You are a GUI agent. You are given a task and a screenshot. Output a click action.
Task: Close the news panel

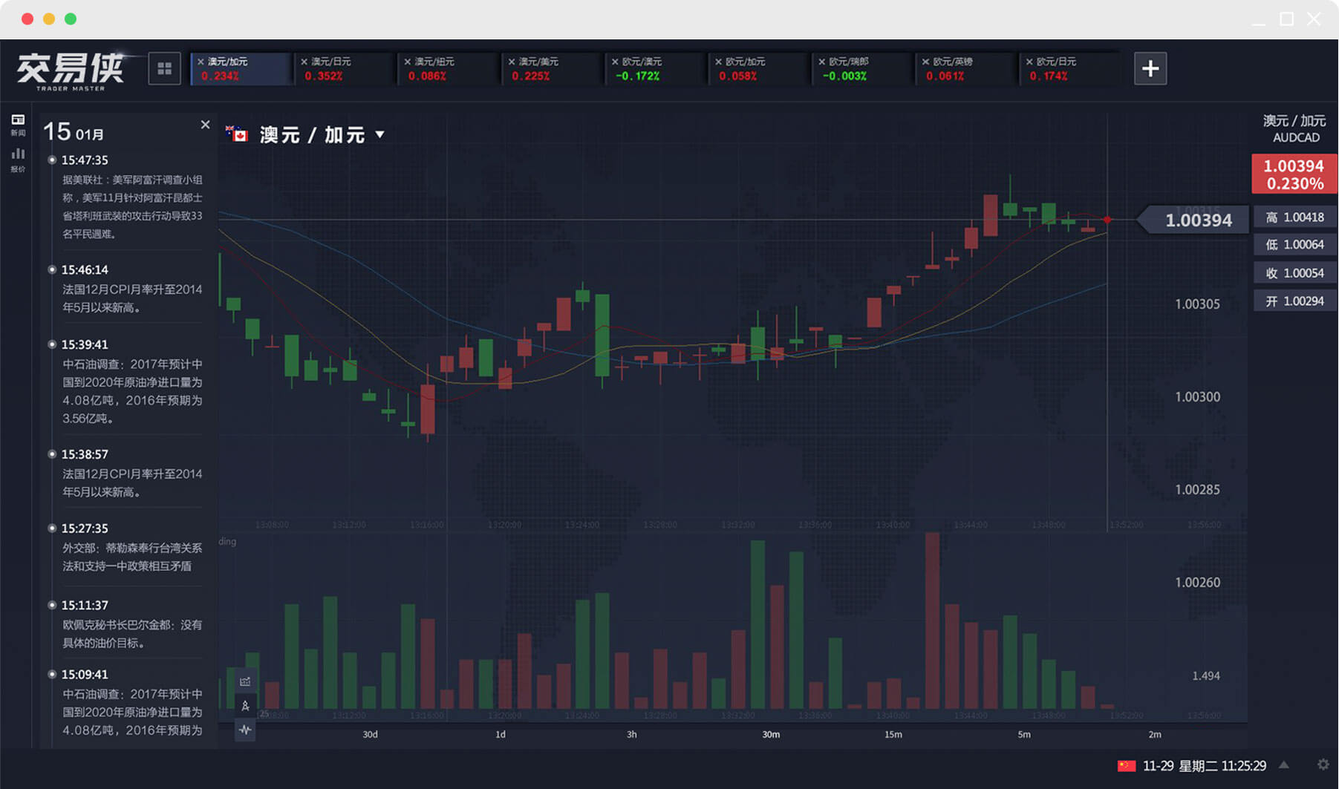tap(206, 125)
